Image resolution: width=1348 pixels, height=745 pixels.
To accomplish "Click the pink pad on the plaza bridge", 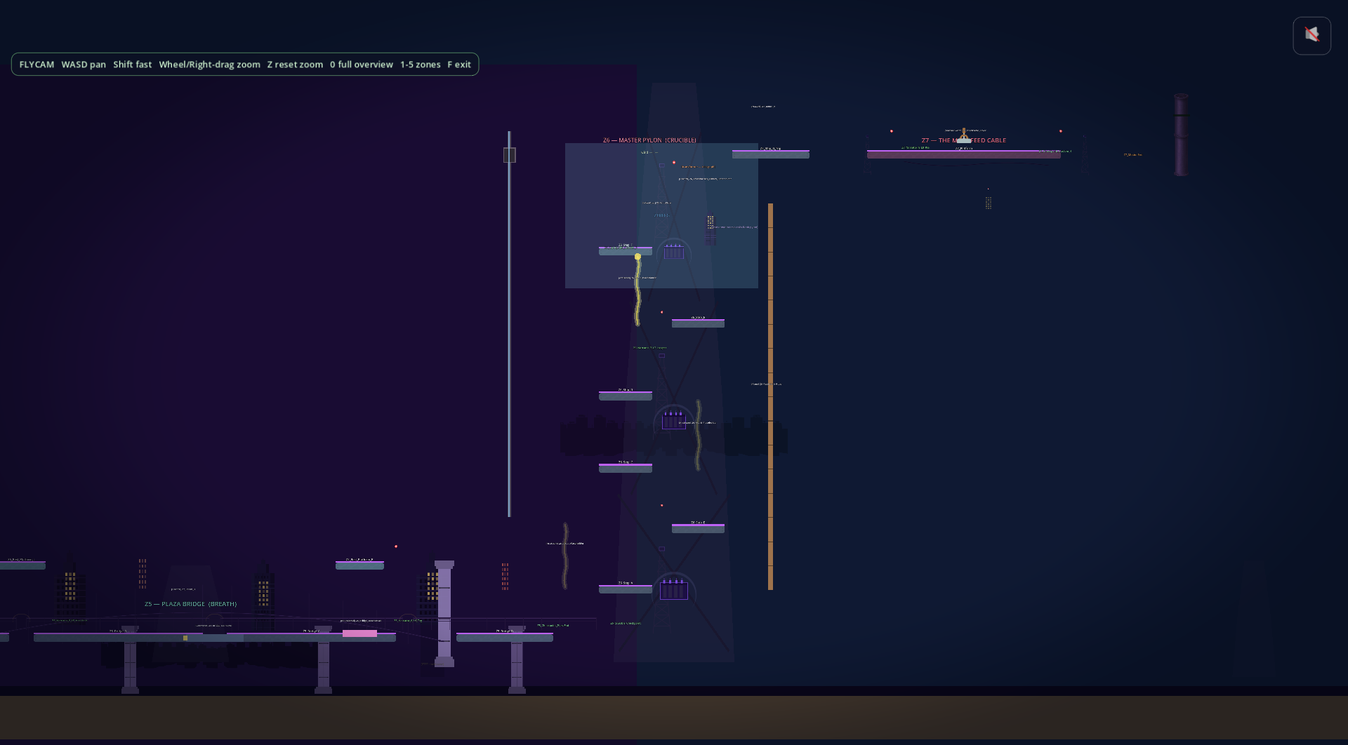I will 359,633.
